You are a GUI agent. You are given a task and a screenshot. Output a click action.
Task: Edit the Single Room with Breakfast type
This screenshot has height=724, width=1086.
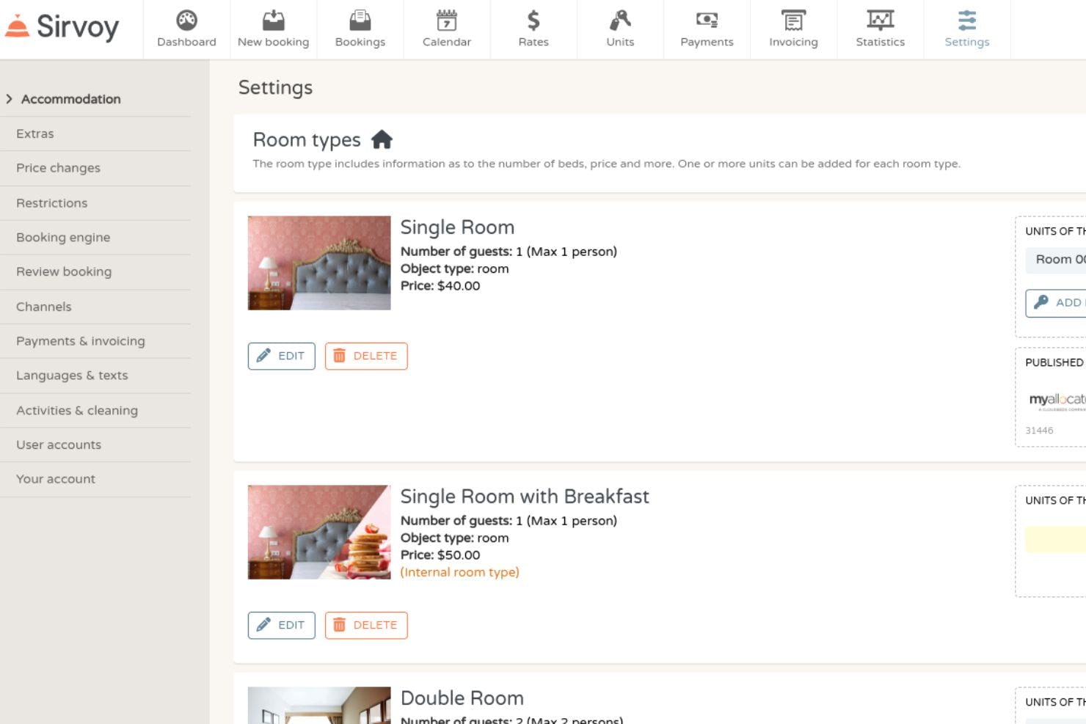pos(281,625)
